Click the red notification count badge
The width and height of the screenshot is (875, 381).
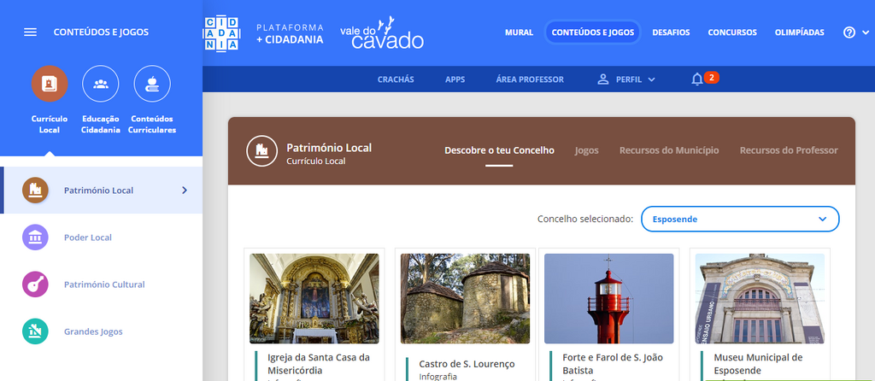(x=712, y=78)
